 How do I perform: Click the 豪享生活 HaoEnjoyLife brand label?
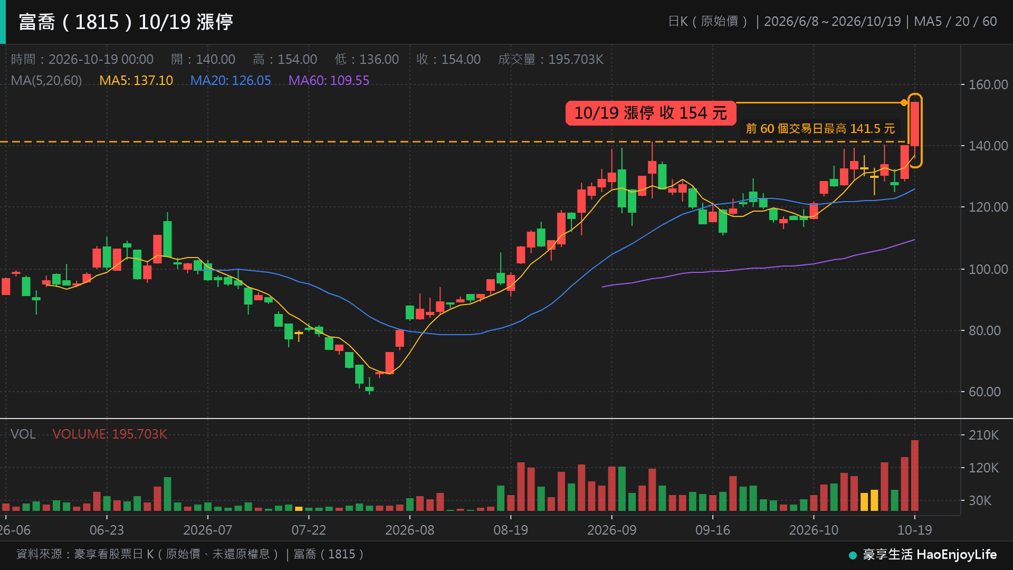(930, 555)
